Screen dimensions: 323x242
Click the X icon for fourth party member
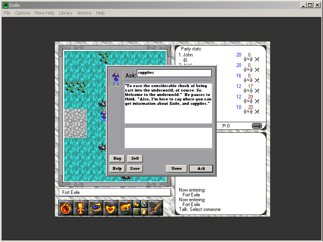tap(257, 91)
